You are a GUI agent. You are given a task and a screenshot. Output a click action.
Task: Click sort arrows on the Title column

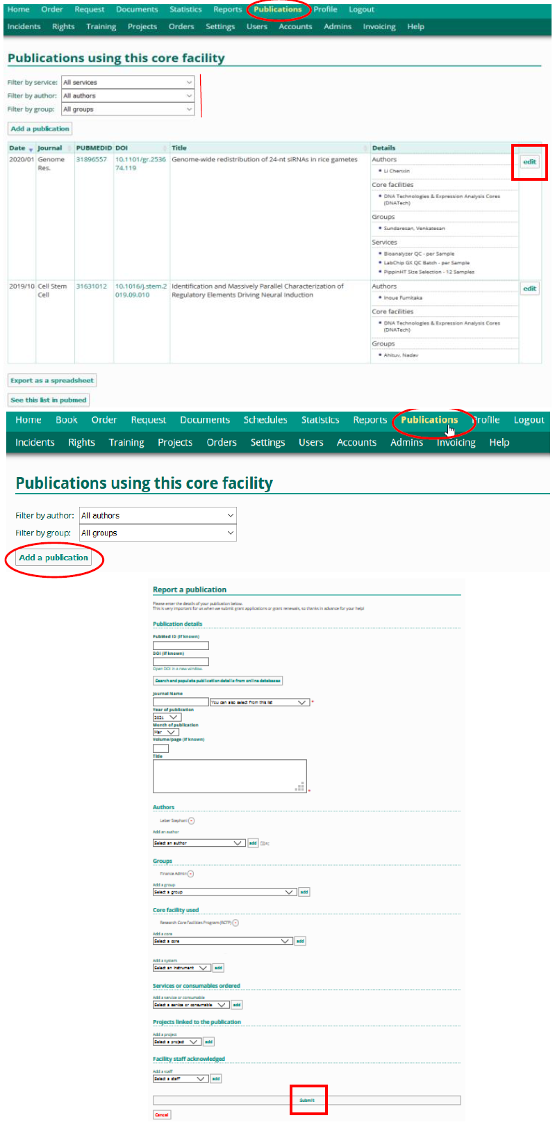click(x=365, y=148)
